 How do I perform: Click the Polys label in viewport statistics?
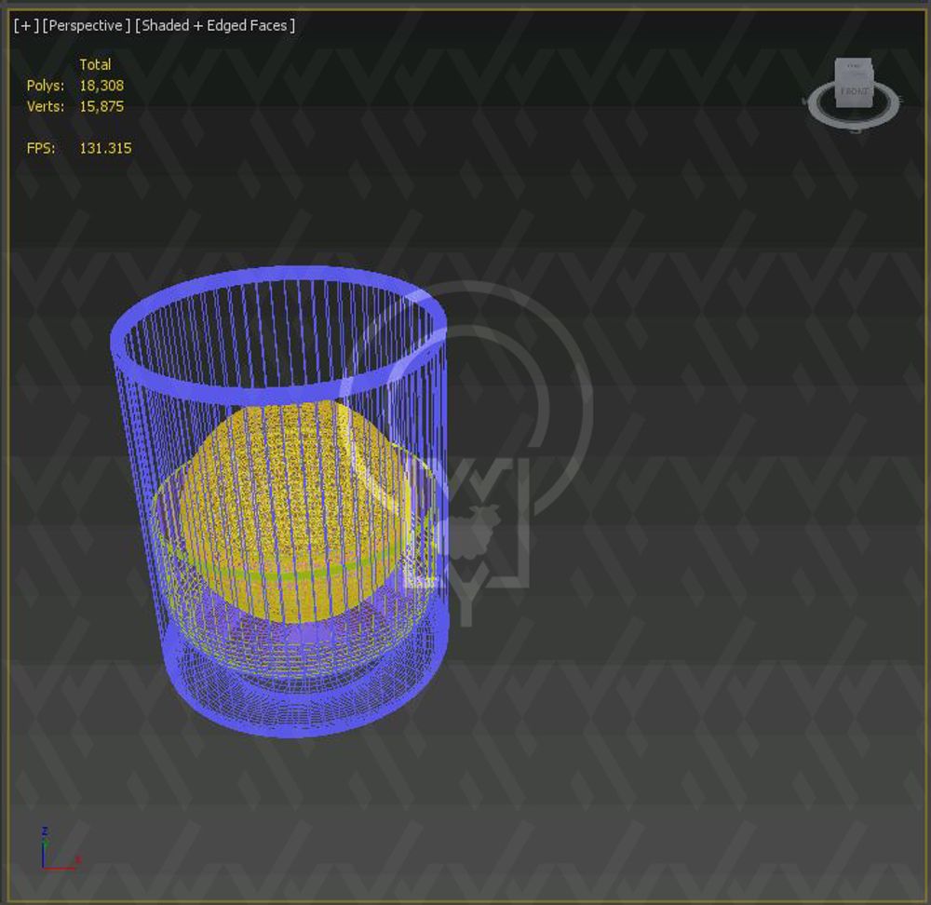[45, 86]
